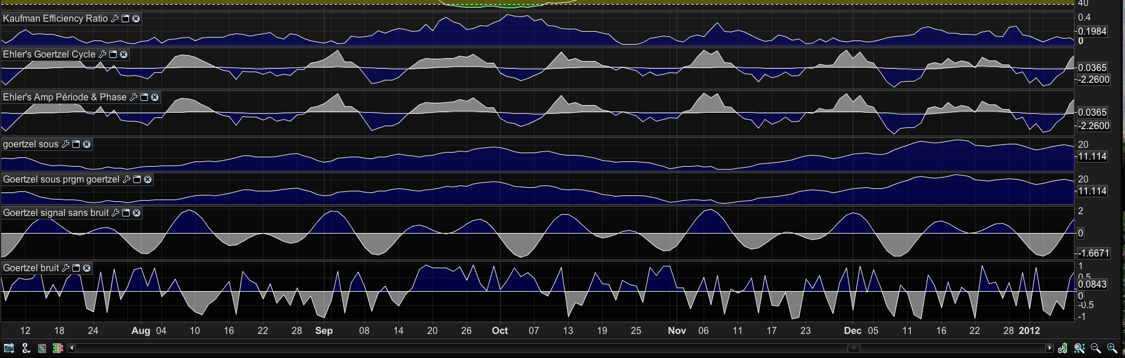The image size is (1125, 358).
Task: Open settings wrench for Kaufman Efficiency Ratio
Action: pos(114,19)
